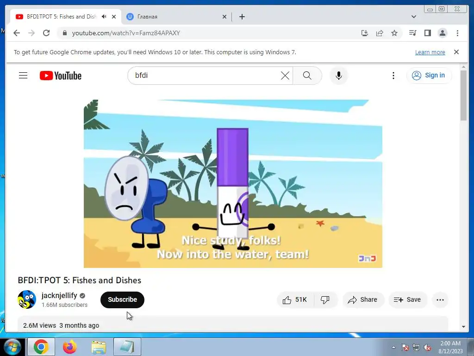Click the address bar URL
The height and width of the screenshot is (356, 474).
126,33
